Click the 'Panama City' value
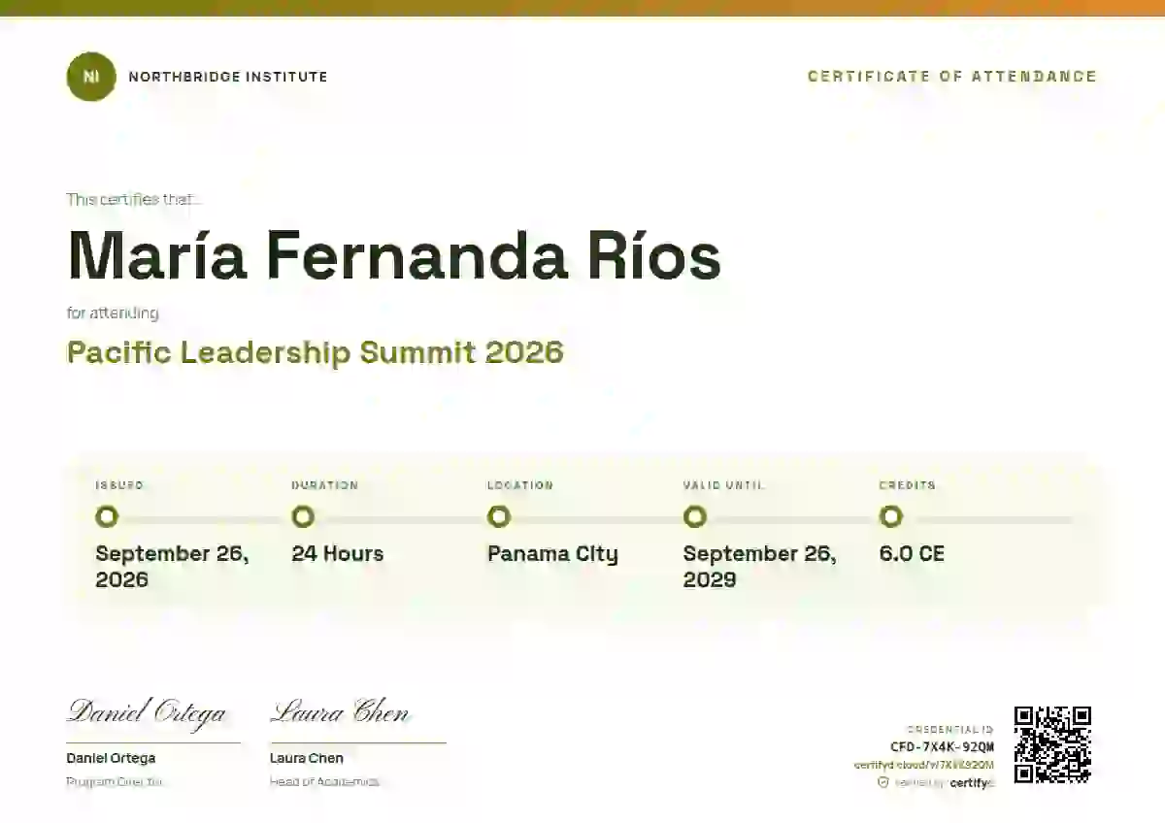1165x823 pixels. click(552, 554)
